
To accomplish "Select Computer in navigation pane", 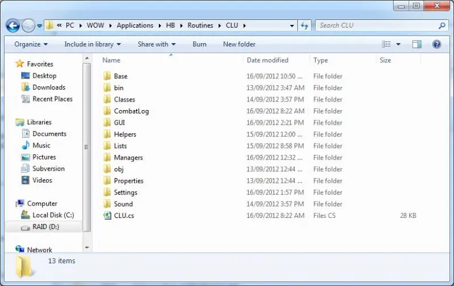I will [42, 204].
